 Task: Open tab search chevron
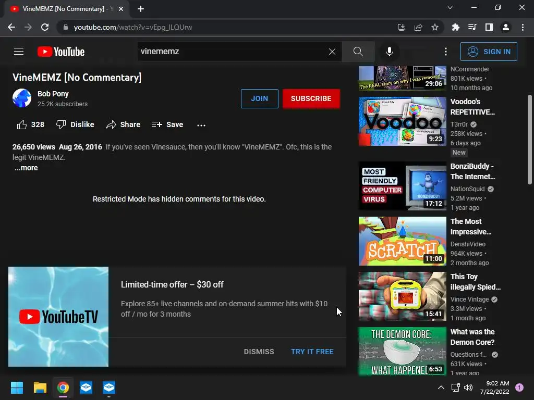point(450,7)
